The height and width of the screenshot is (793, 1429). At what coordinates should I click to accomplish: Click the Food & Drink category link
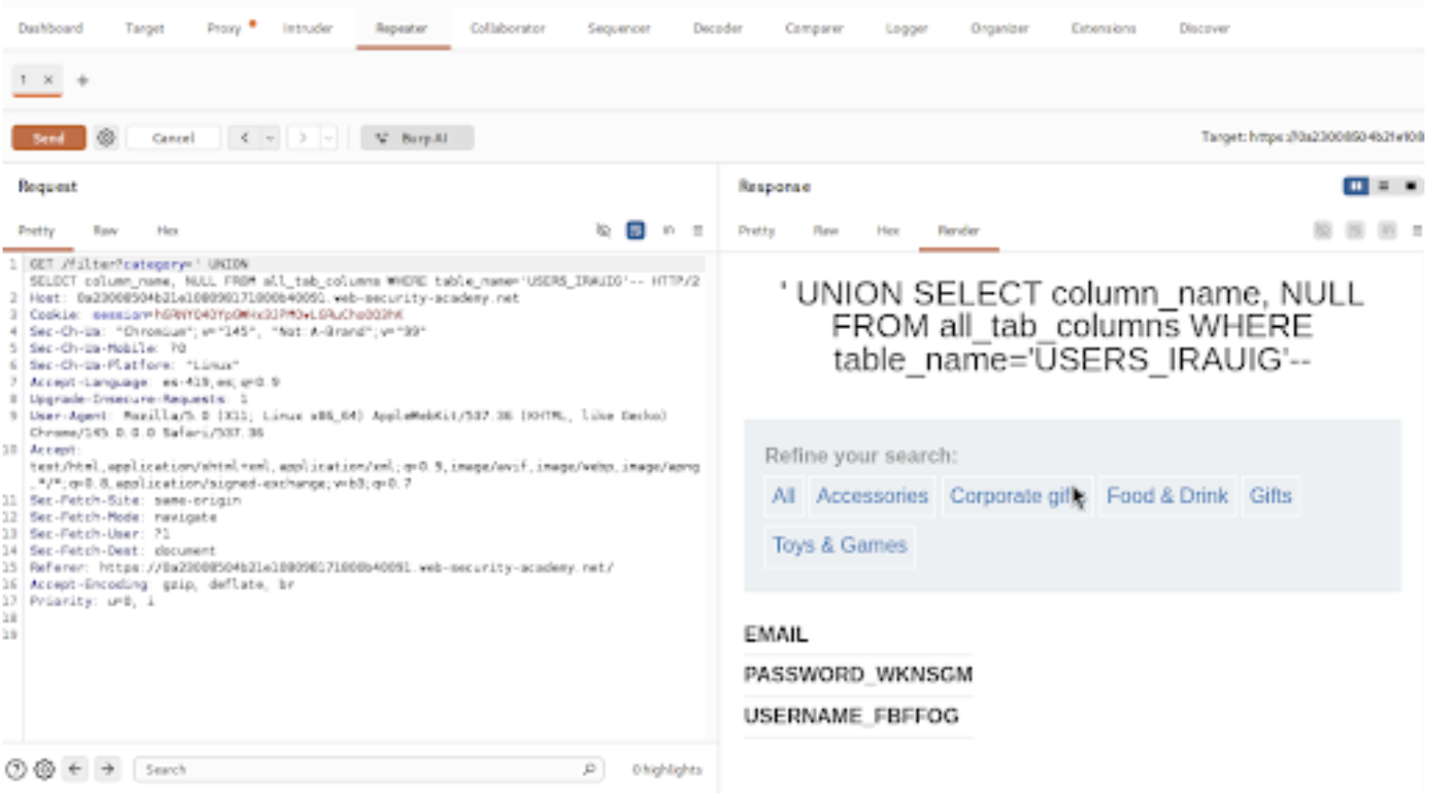[1167, 496]
